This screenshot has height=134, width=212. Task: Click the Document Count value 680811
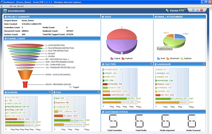click(x=25, y=31)
